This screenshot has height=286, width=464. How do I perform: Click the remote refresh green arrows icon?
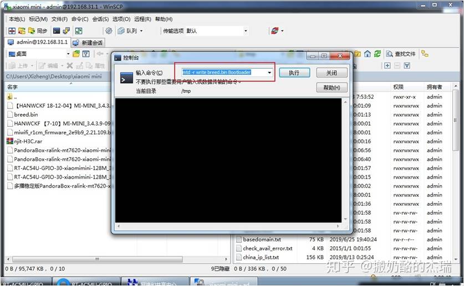click(x=378, y=54)
